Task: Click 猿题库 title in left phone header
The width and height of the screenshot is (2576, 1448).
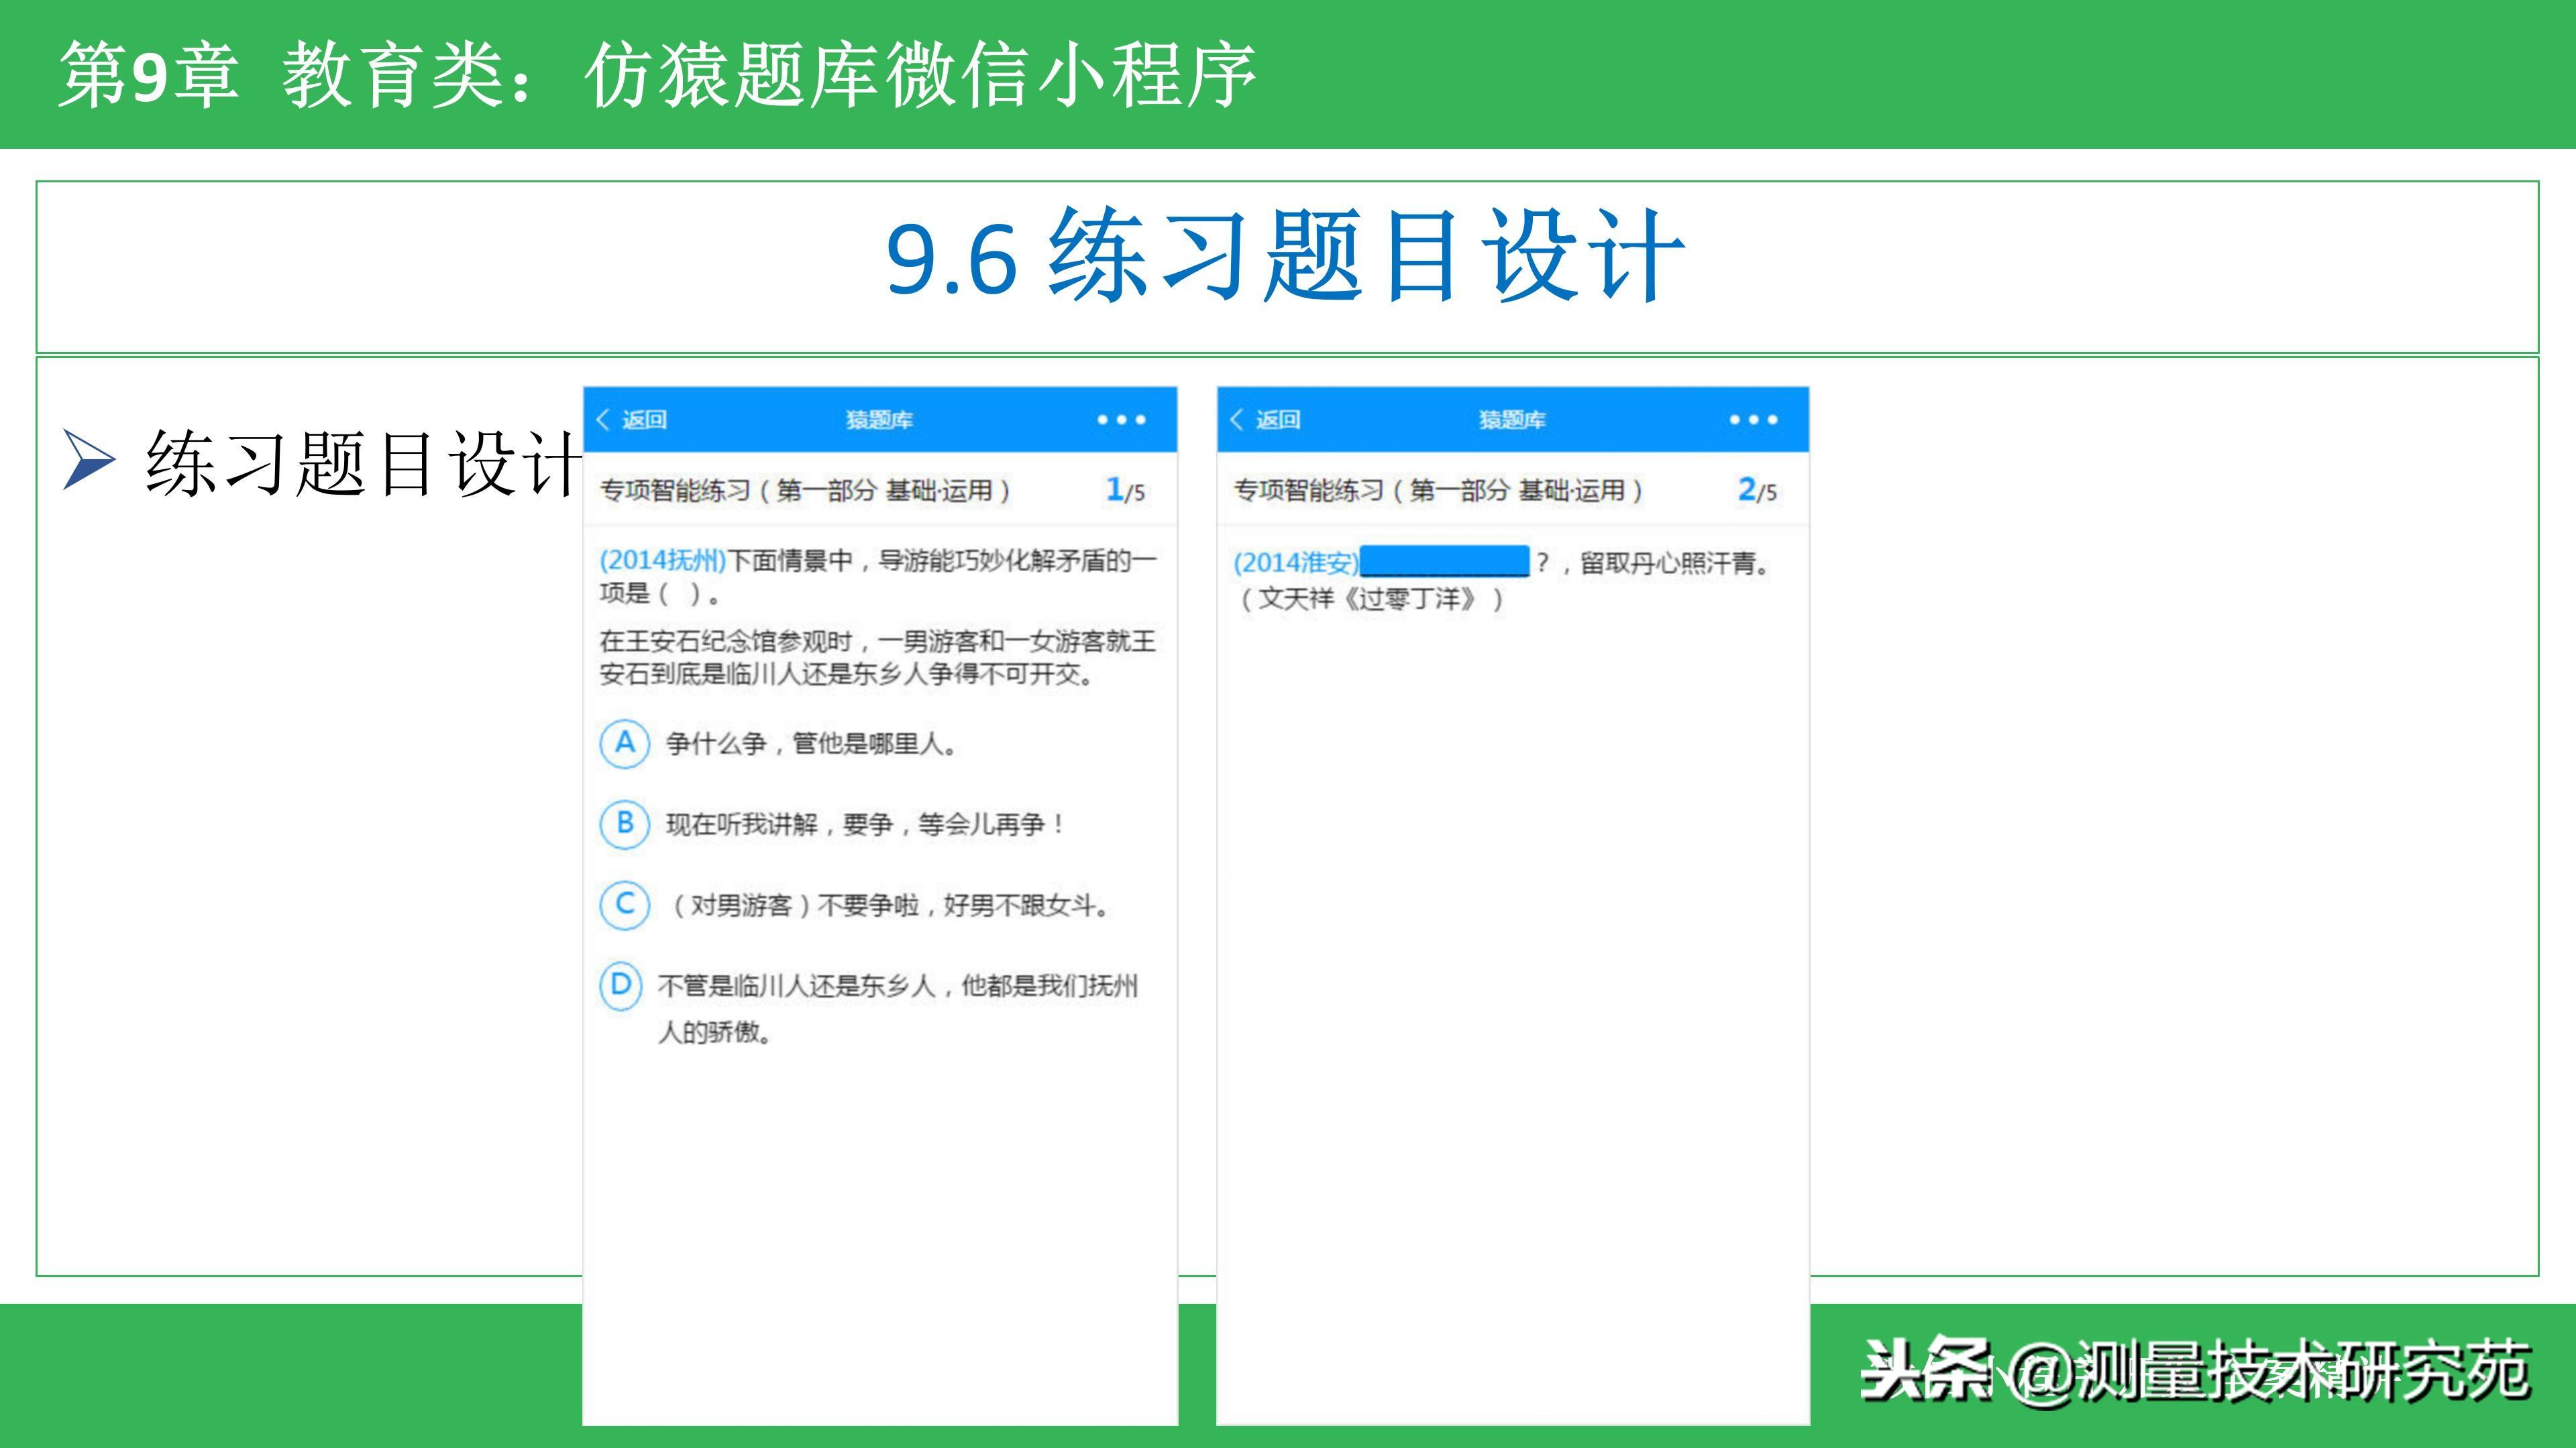Action: pos(879,420)
